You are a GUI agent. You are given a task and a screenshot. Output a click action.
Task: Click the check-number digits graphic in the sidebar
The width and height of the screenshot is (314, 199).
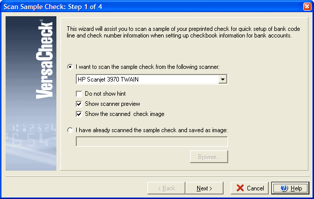coord(31,135)
